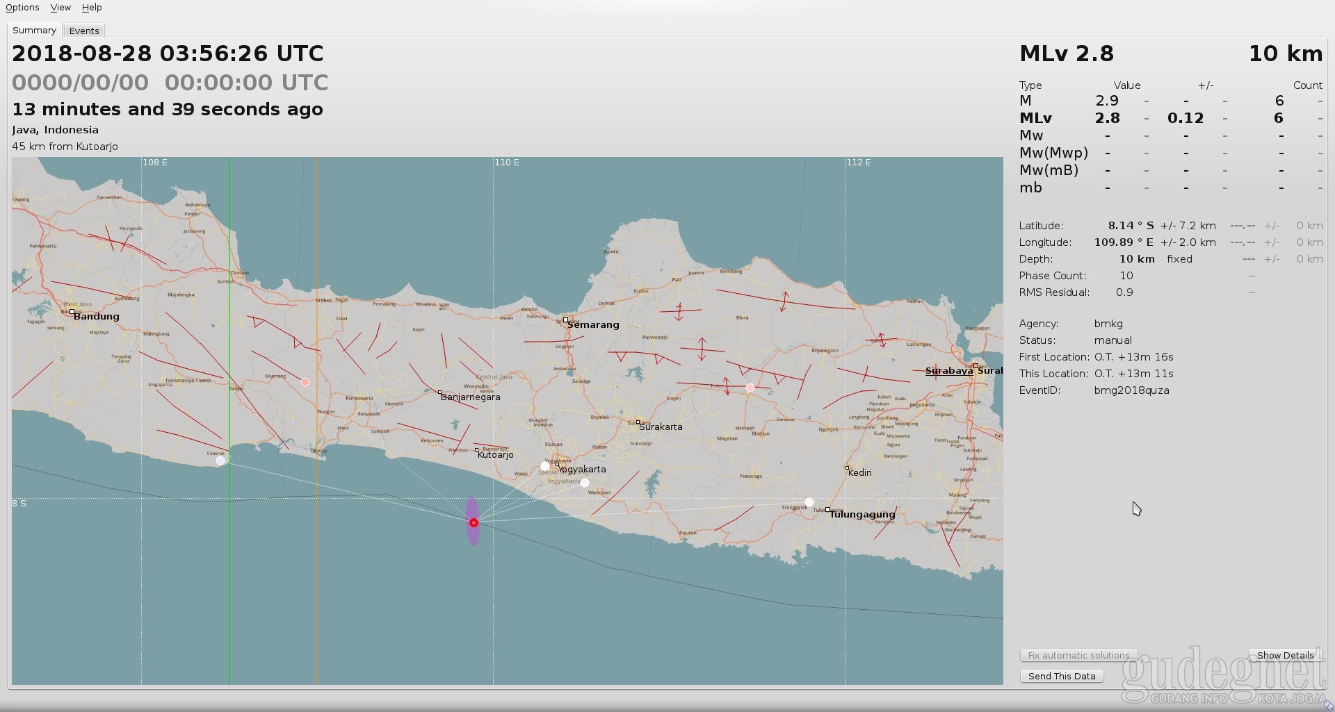1335x712 pixels.
Task: Click the 10 km depth heading
Action: pos(1286,53)
